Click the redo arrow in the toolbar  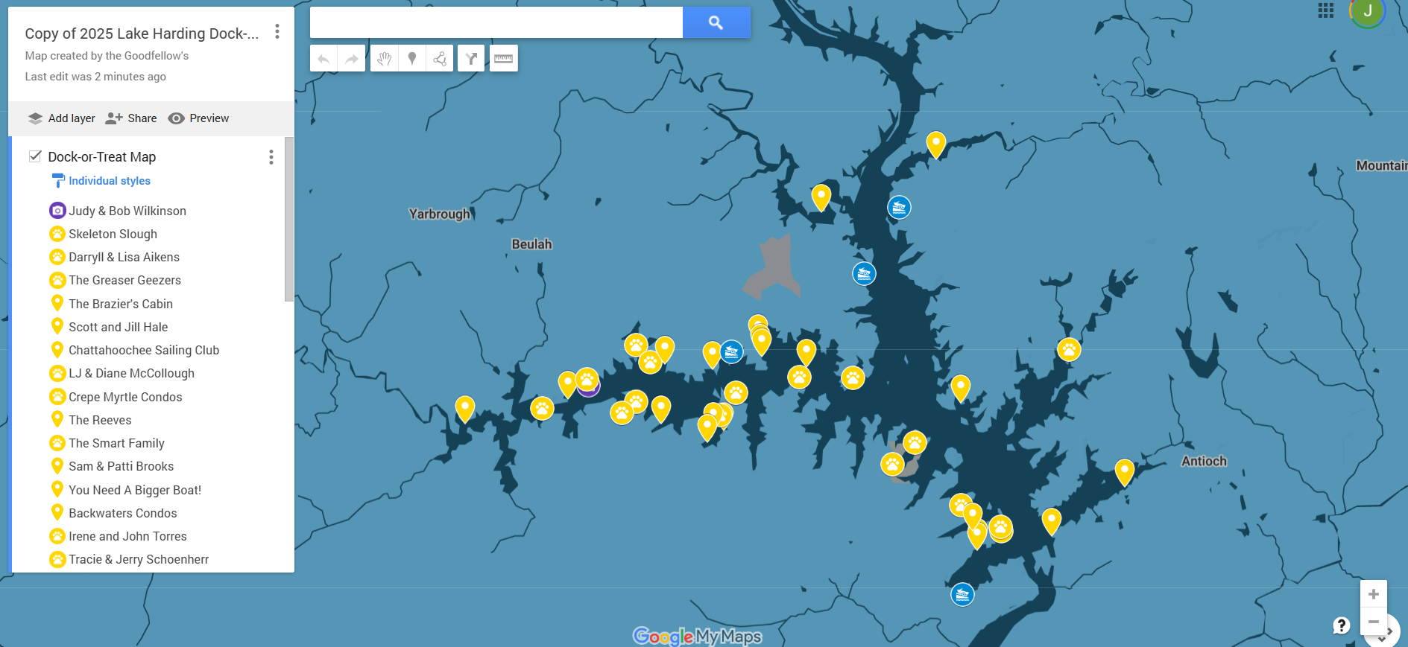tap(351, 59)
